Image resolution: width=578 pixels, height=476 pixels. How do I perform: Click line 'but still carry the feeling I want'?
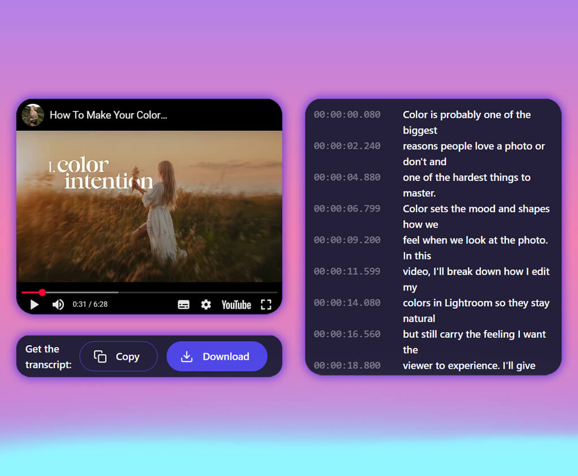(x=474, y=334)
